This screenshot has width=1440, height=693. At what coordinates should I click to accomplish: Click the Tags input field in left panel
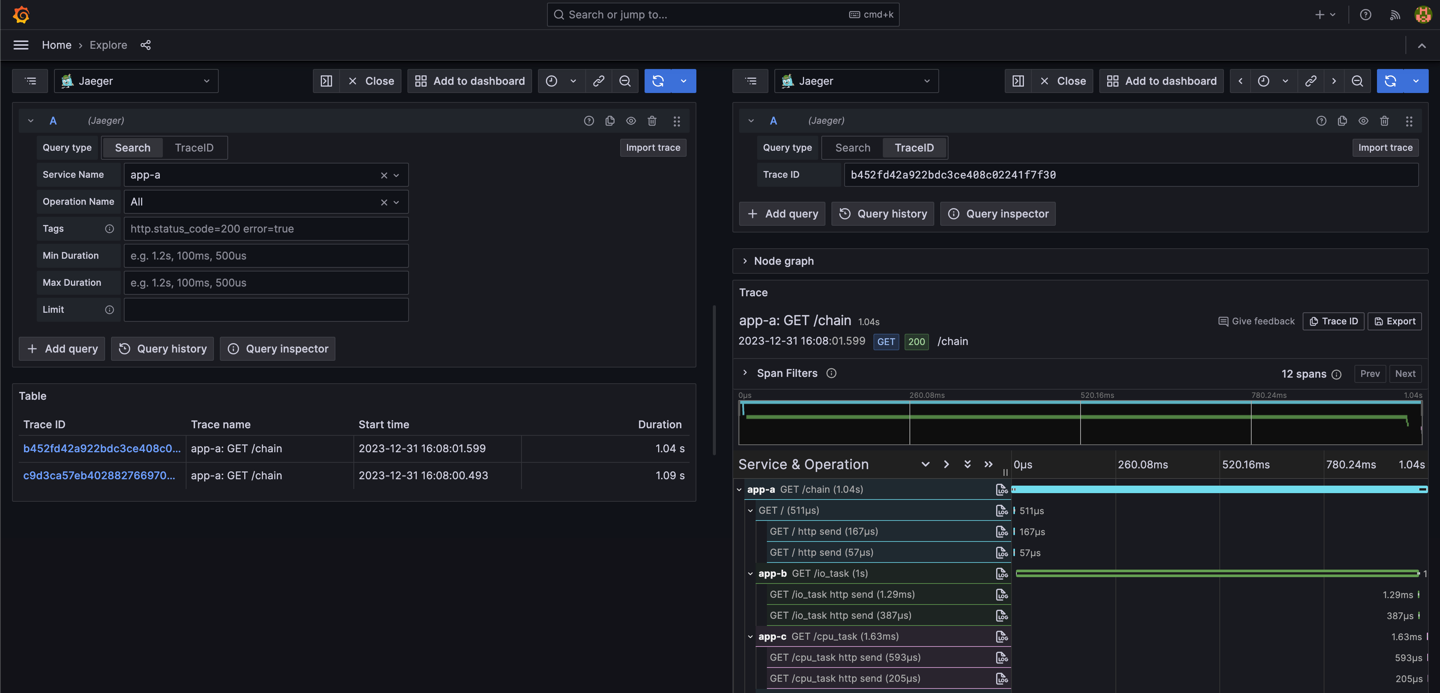click(265, 228)
